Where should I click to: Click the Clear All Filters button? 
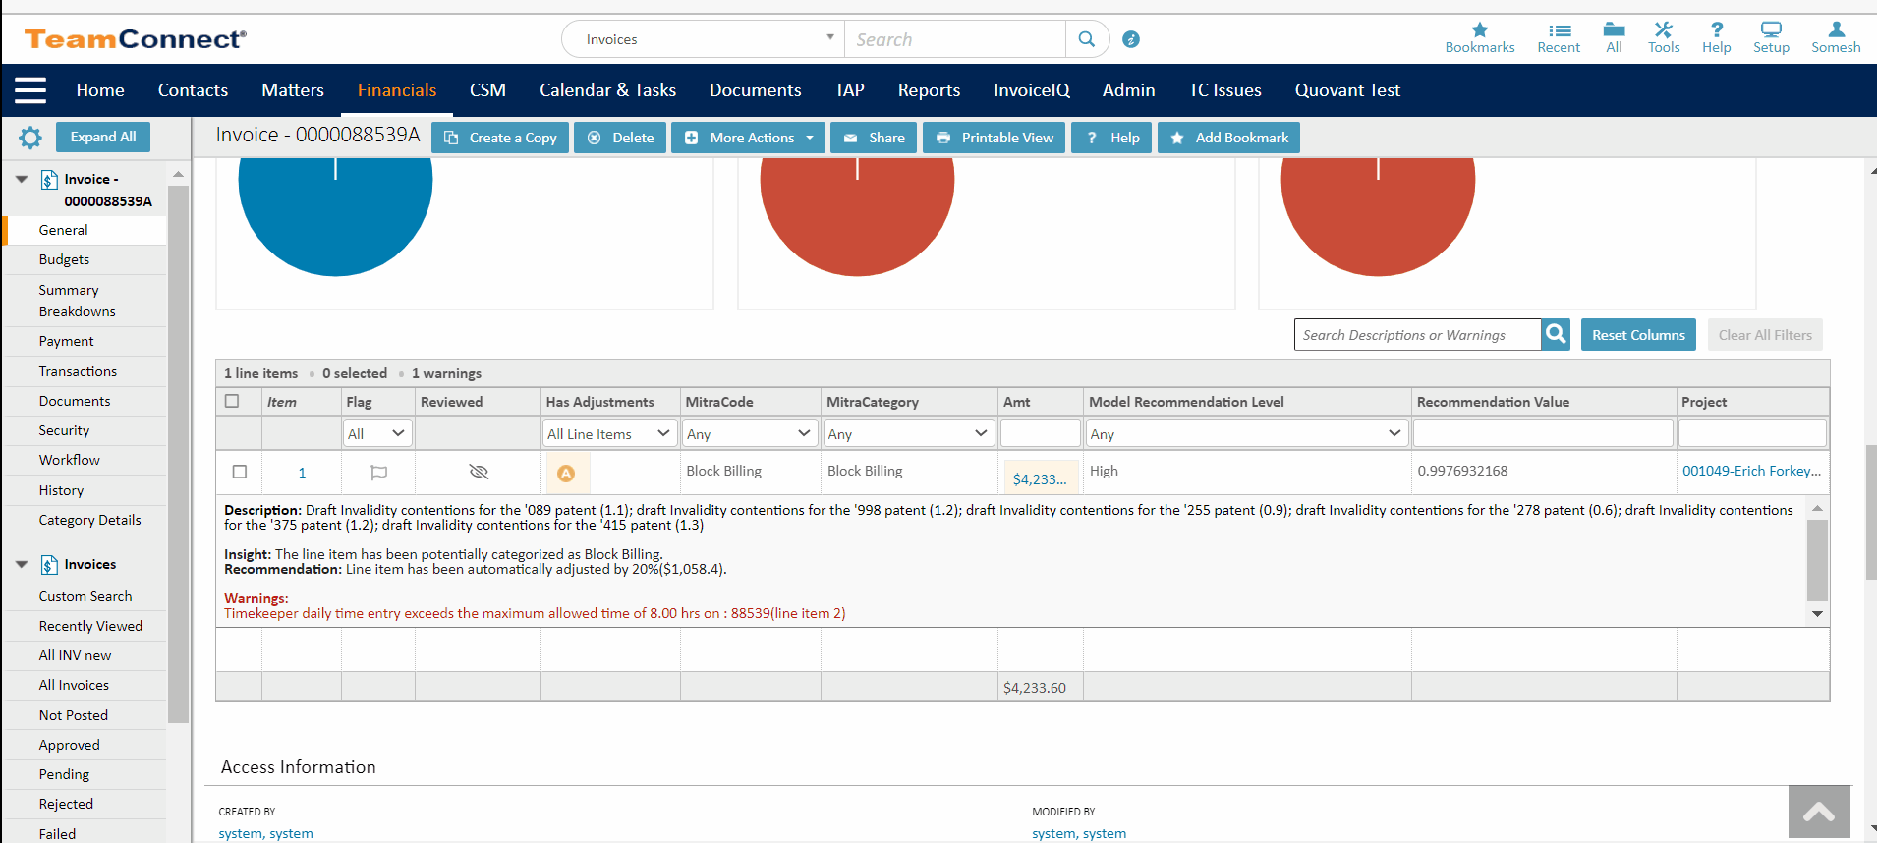click(1765, 335)
